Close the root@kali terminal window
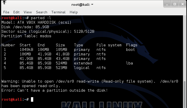Viewport: 187px width, 108px height. (182, 4)
